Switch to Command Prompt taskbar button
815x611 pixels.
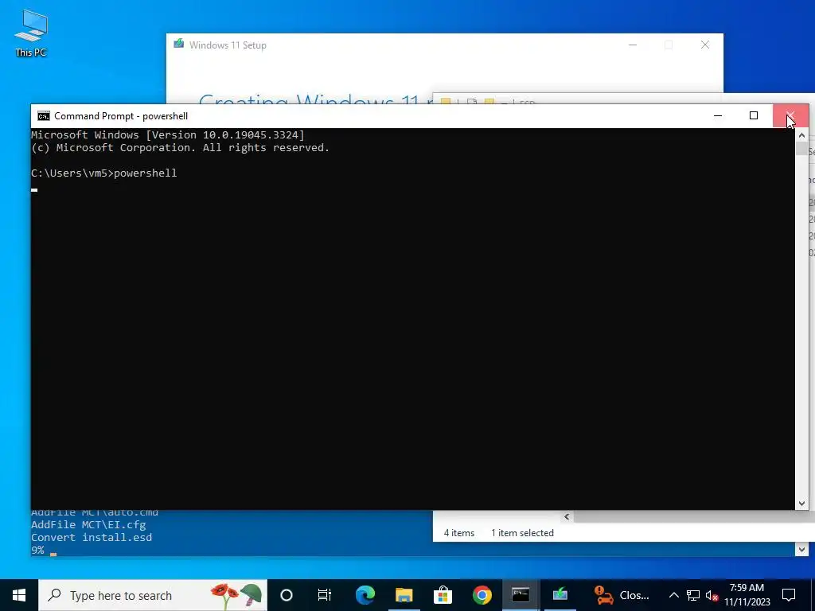pos(521,595)
